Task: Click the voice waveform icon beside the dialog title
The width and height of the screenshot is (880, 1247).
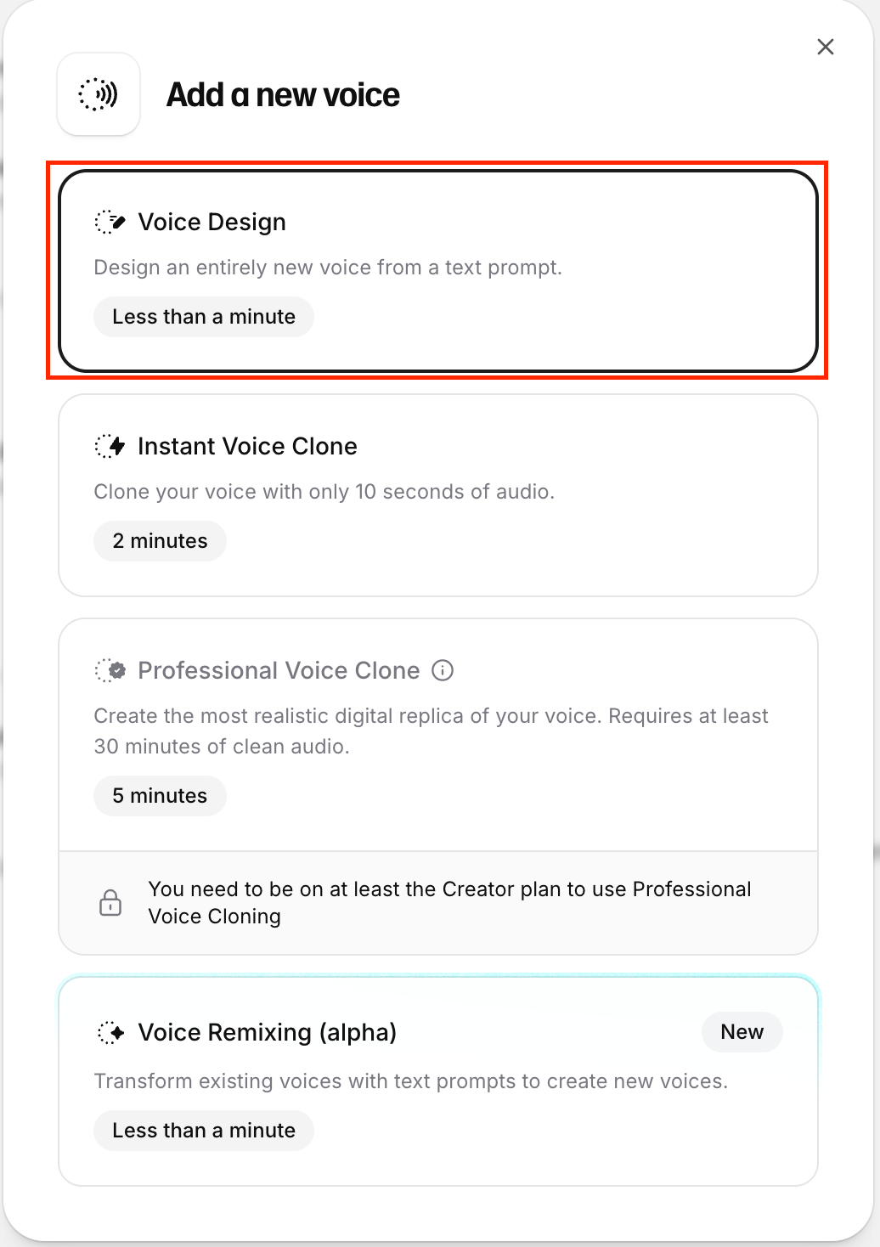Action: pyautogui.click(x=99, y=94)
